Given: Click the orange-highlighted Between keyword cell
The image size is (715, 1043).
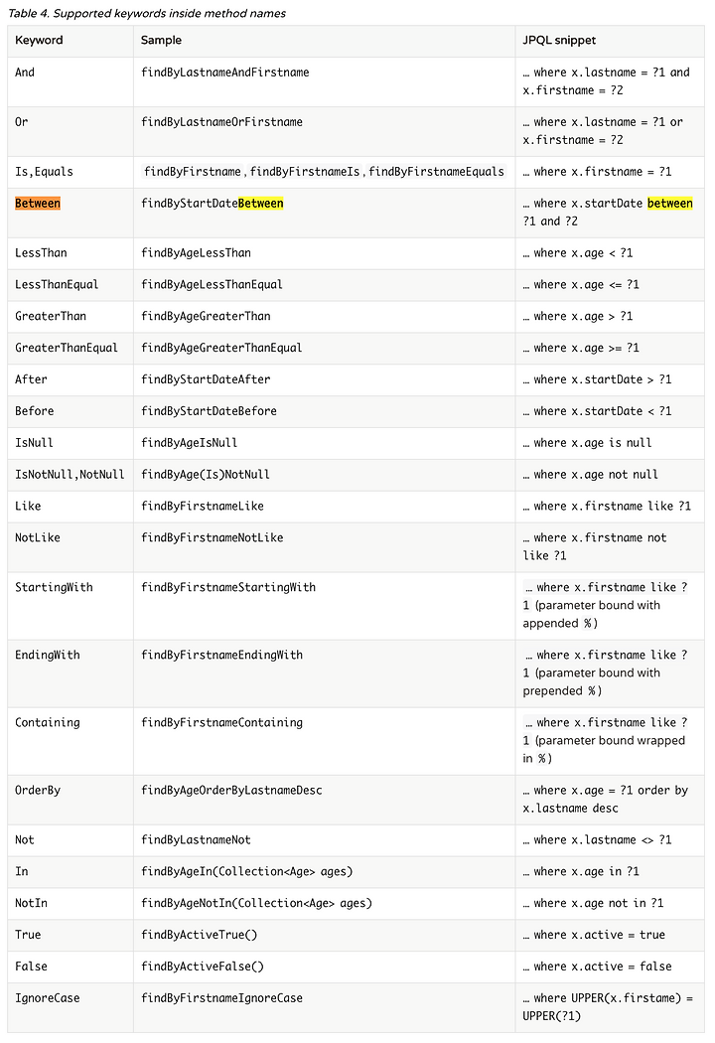Looking at the screenshot, I should coord(38,204).
